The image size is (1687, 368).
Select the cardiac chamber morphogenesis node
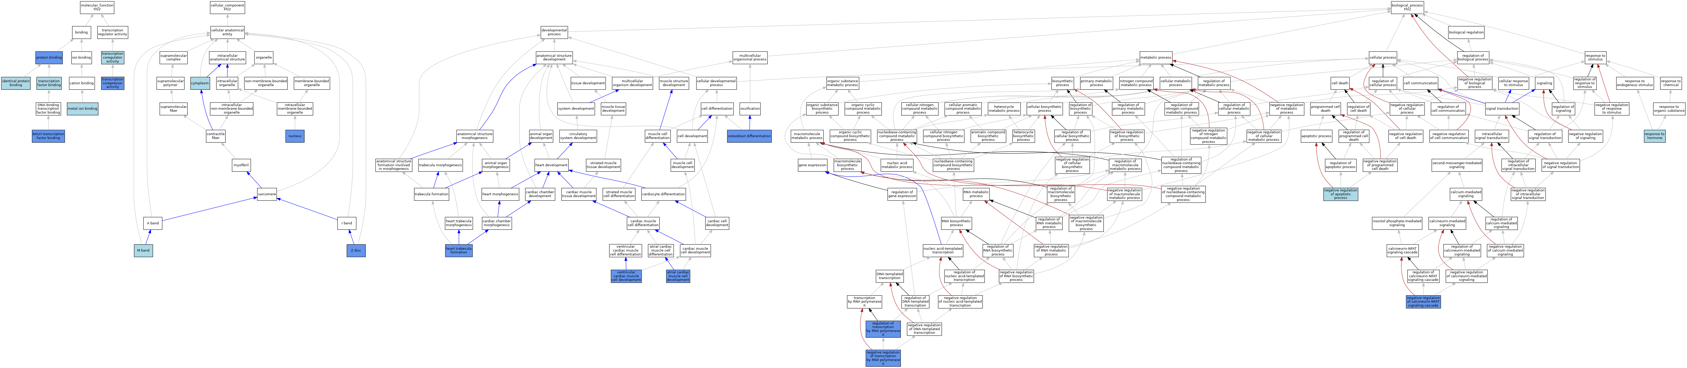[x=497, y=223]
